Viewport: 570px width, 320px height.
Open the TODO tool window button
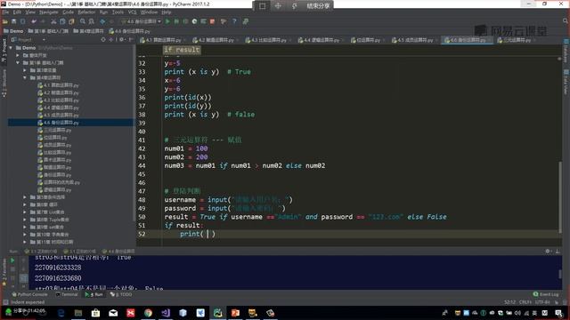[121, 294]
